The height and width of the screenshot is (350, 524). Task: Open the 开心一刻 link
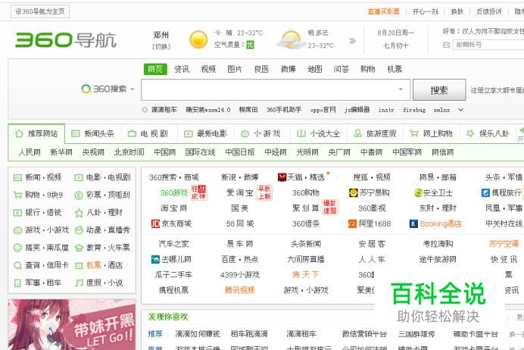[x=425, y=11]
